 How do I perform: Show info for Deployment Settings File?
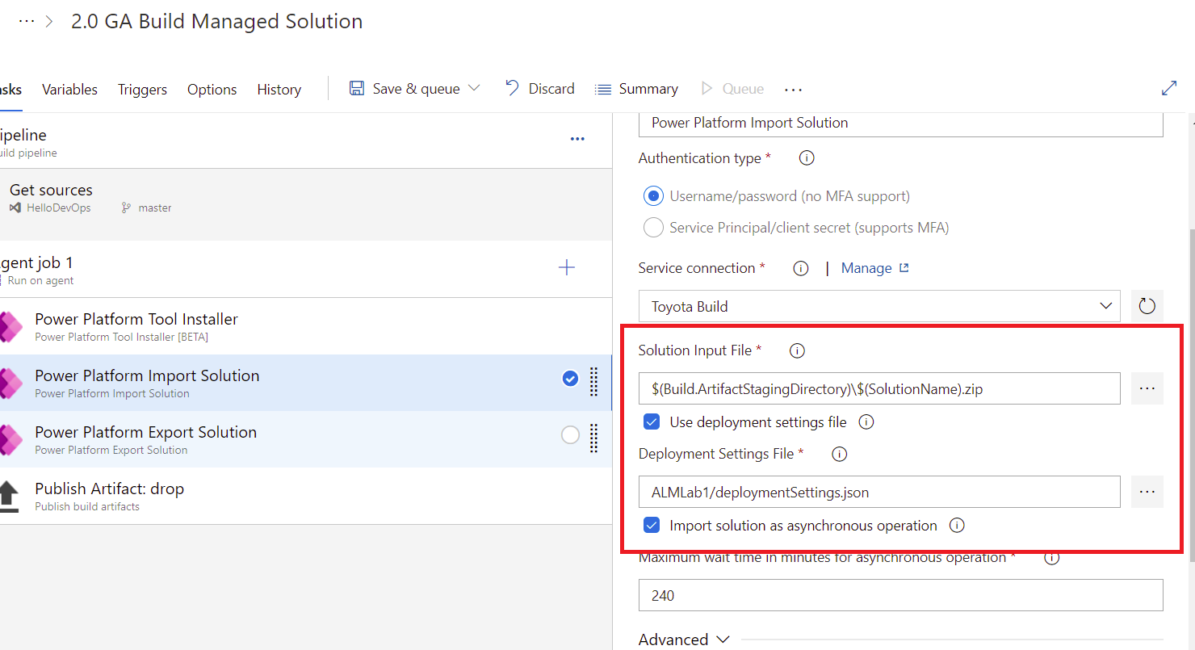839,454
